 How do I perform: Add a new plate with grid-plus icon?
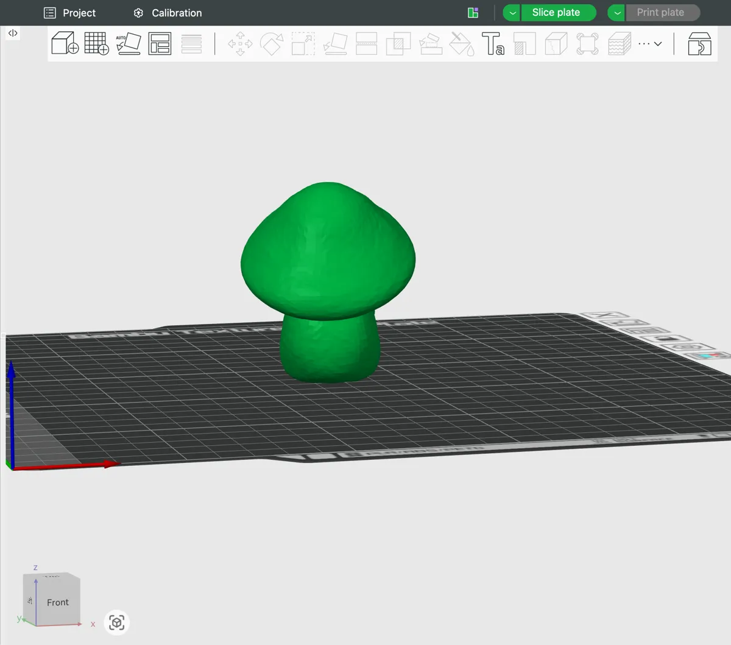pyautogui.click(x=96, y=43)
